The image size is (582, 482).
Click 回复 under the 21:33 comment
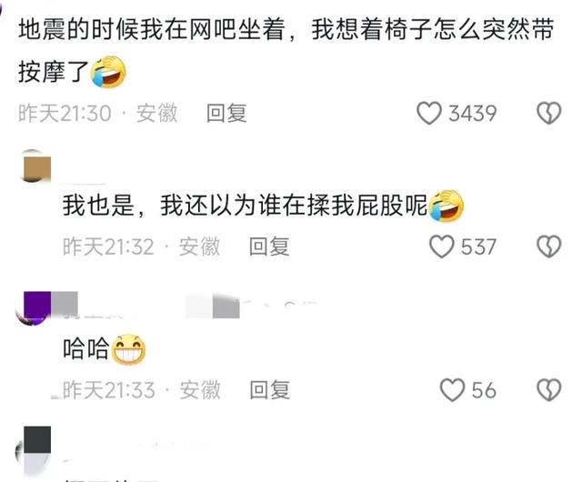coord(269,390)
